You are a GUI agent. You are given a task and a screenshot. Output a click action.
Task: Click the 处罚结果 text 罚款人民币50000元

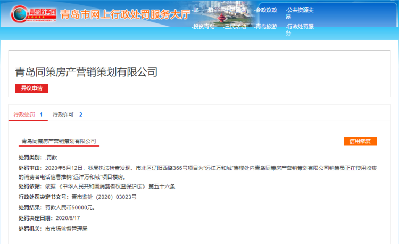pyautogui.click(x=70, y=208)
